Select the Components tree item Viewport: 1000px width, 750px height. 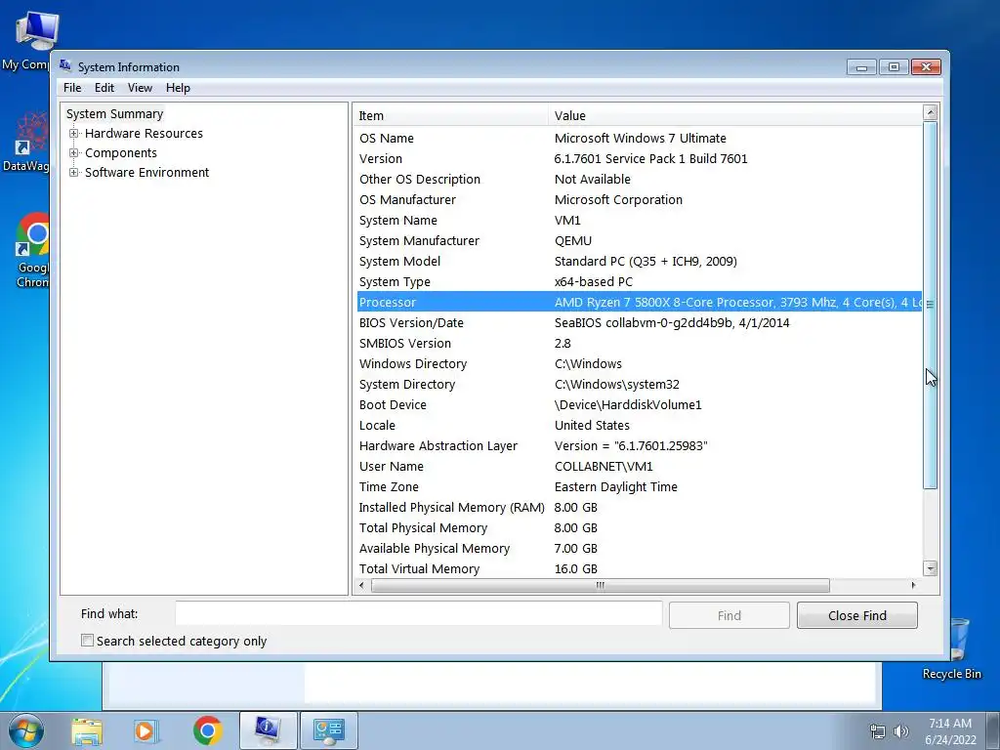coord(120,153)
